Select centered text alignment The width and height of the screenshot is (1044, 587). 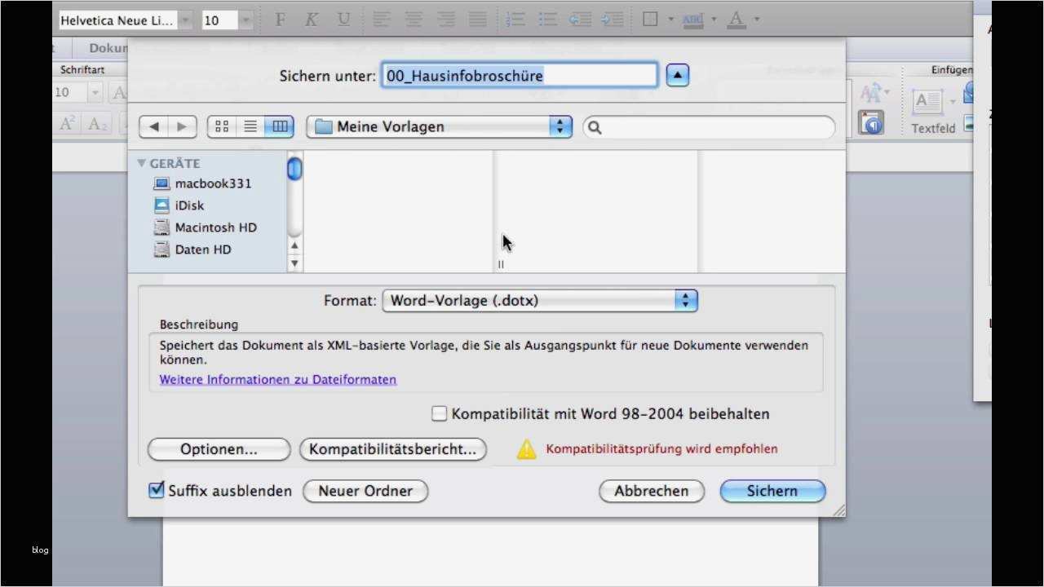click(x=414, y=20)
